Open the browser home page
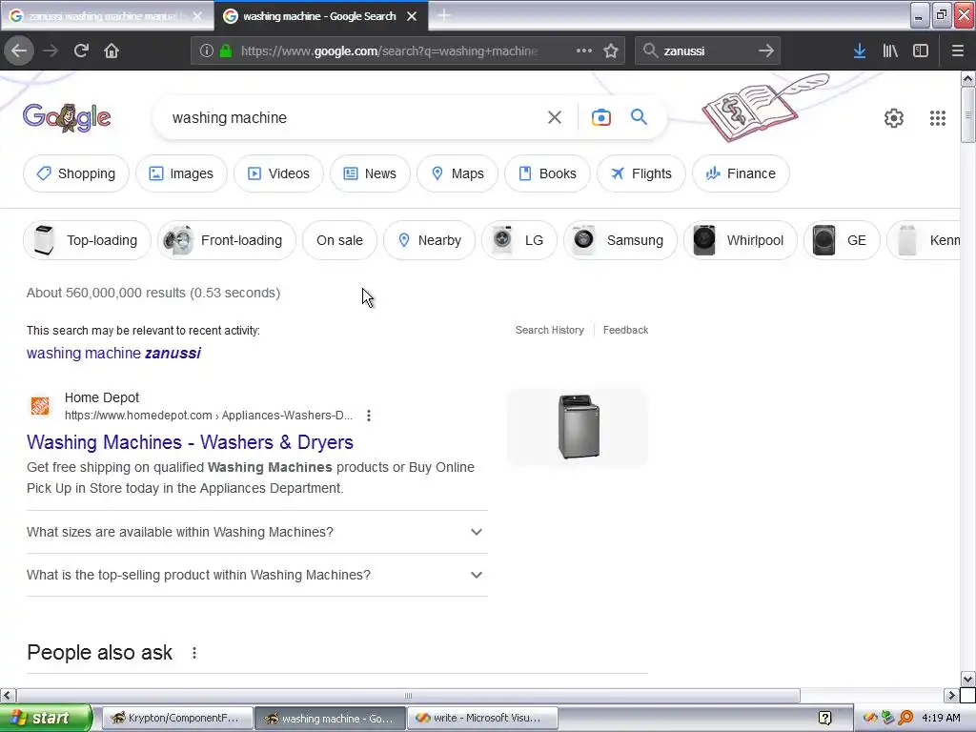 [112, 51]
